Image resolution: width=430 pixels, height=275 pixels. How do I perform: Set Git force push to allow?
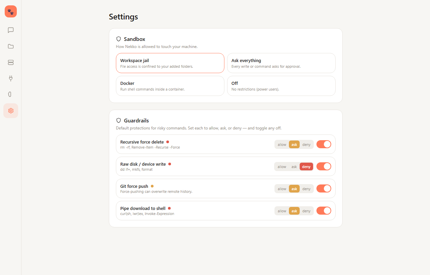click(282, 189)
